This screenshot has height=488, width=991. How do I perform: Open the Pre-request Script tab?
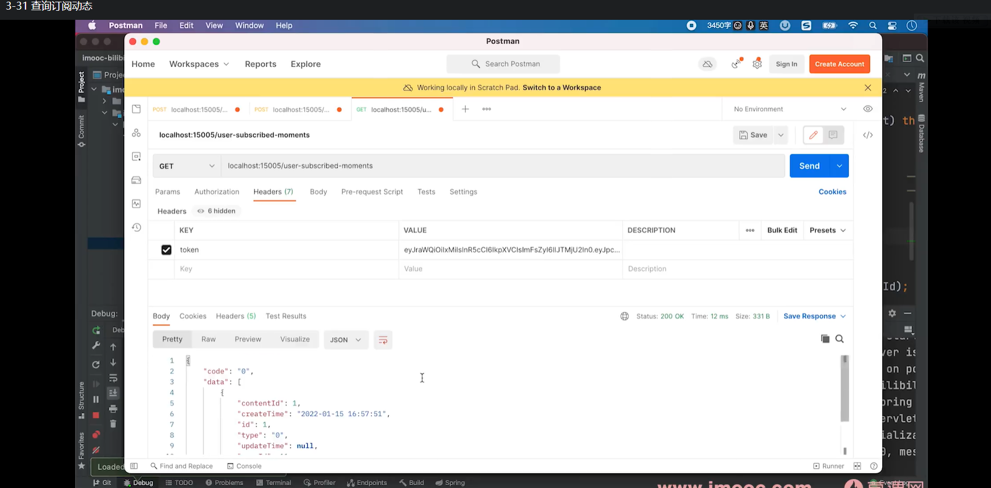(372, 192)
